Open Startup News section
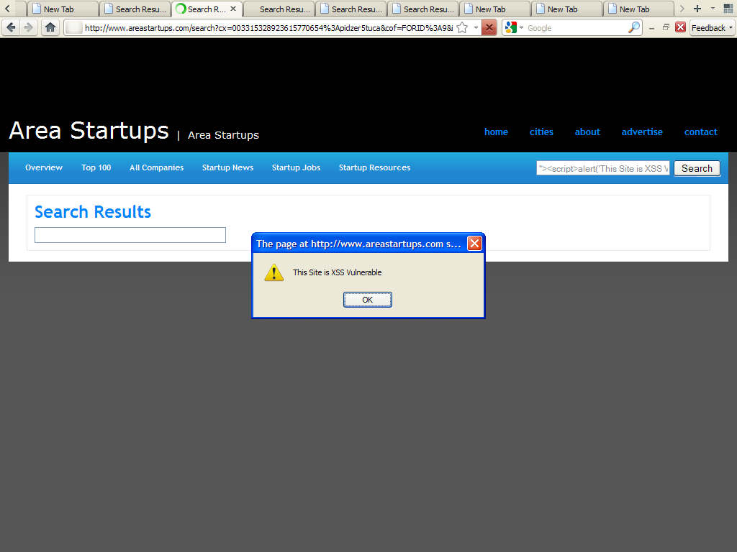 coord(227,167)
